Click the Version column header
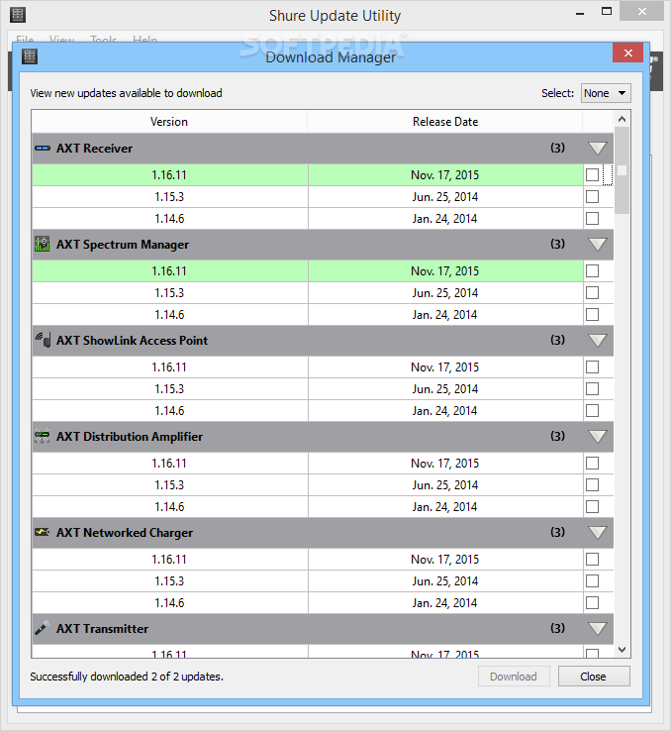Viewport: 671px width, 731px height. click(x=169, y=122)
